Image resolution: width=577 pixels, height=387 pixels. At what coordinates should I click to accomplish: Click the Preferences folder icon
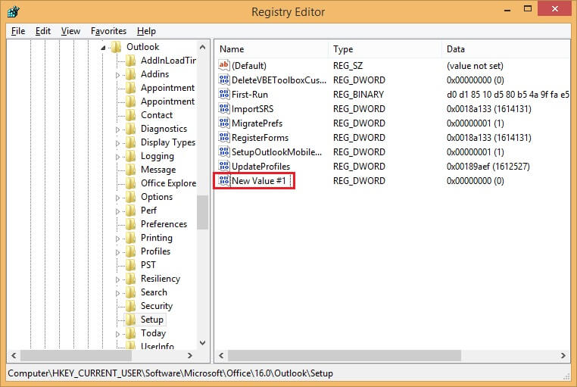pyautogui.click(x=131, y=223)
